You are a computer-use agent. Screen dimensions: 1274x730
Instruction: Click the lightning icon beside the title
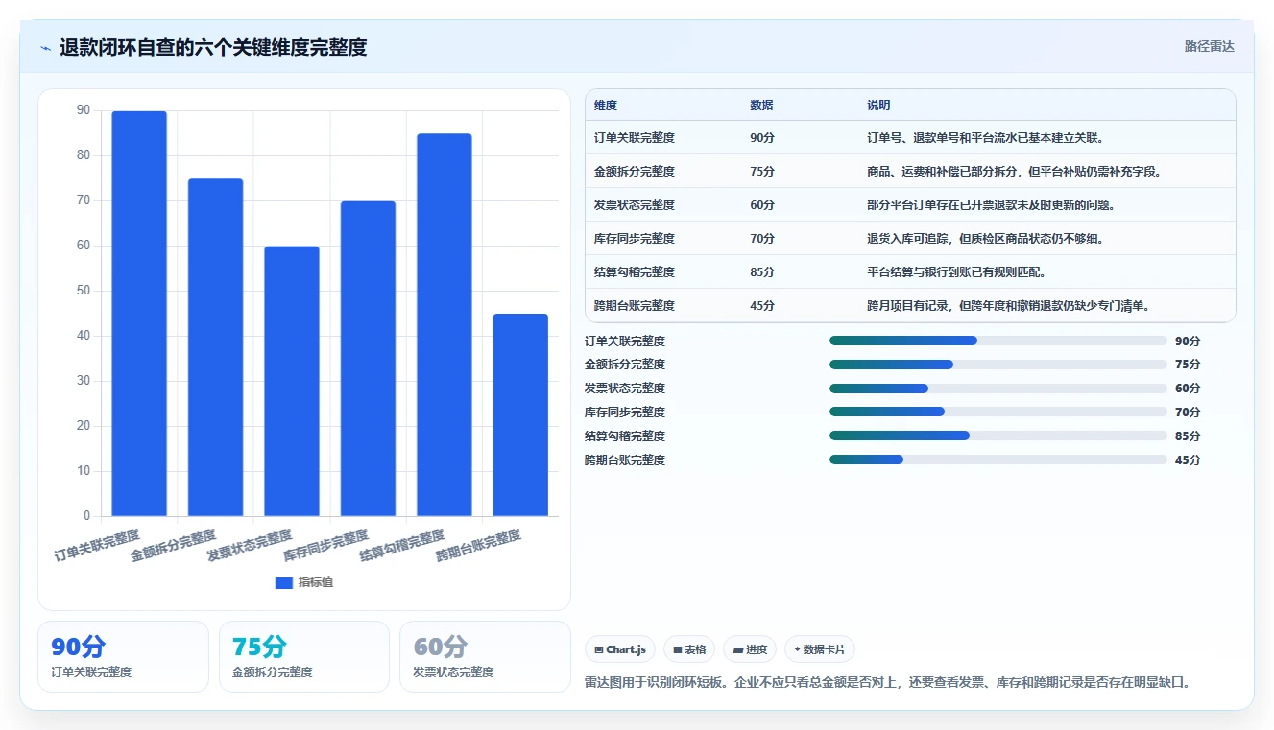(45, 48)
